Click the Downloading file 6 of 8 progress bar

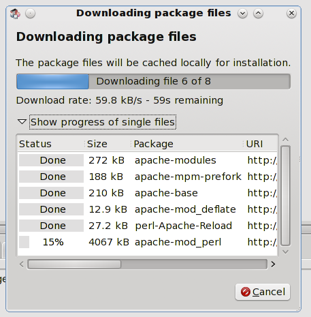coord(153,81)
